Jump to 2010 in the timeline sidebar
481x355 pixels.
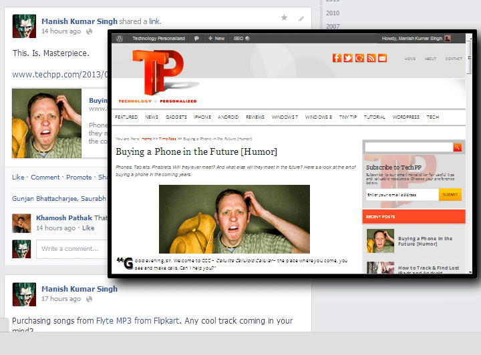coord(333,13)
